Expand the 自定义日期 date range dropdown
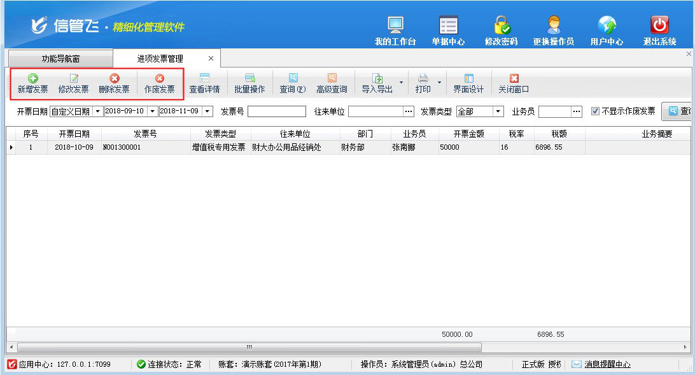The image size is (695, 375). (x=97, y=111)
